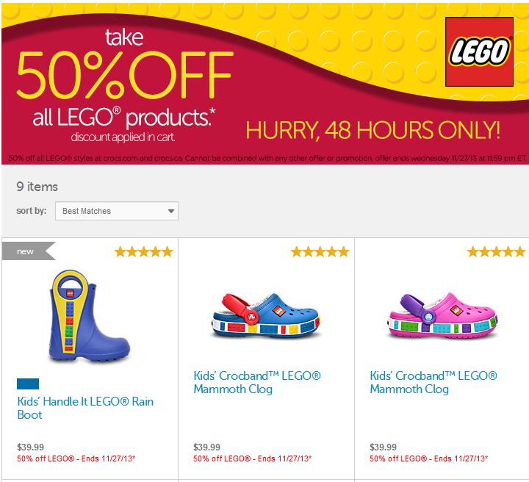Open the pink Crocband Mammoth Clog image
Image resolution: width=529 pixels, height=482 pixels.
click(443, 317)
